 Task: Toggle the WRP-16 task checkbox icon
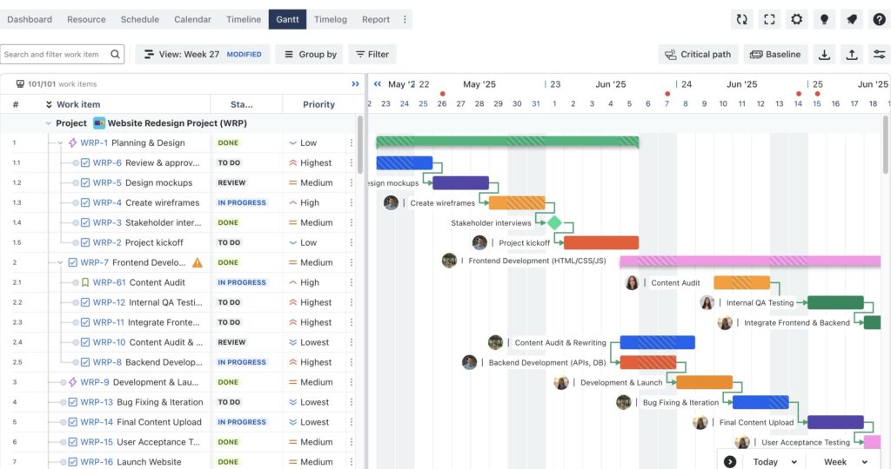click(x=73, y=462)
